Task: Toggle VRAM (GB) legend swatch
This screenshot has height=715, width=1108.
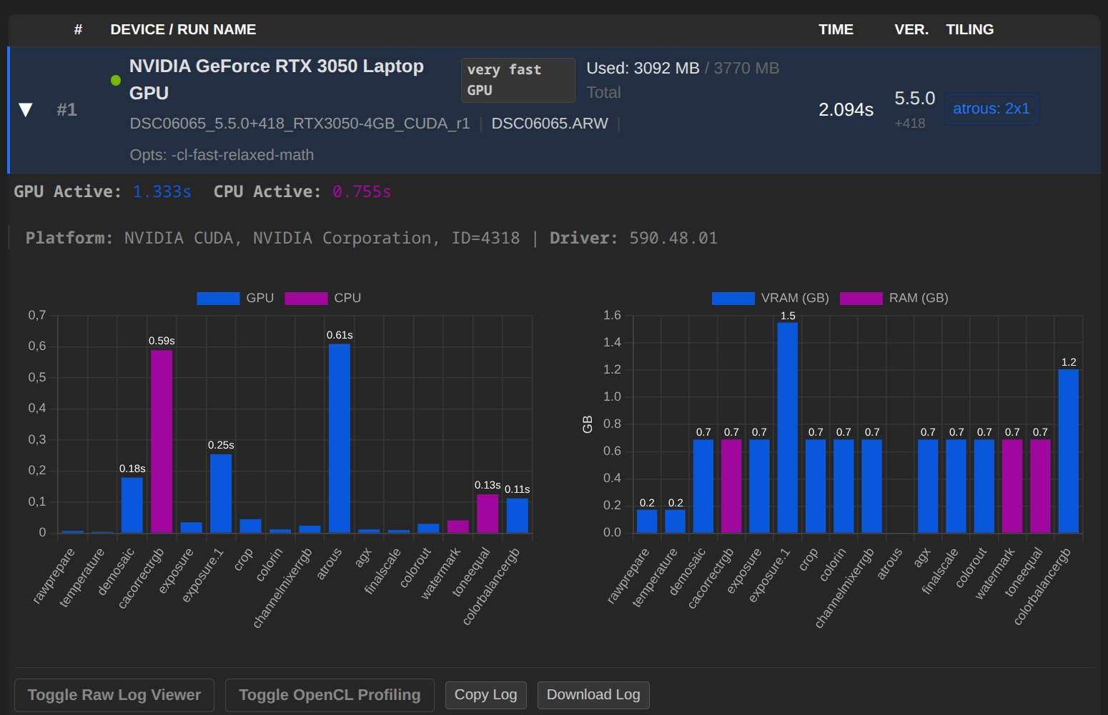Action: pyautogui.click(x=733, y=299)
